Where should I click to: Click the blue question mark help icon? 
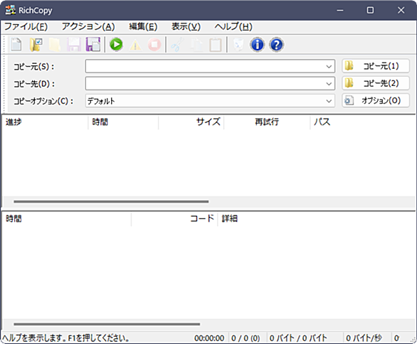tap(277, 44)
